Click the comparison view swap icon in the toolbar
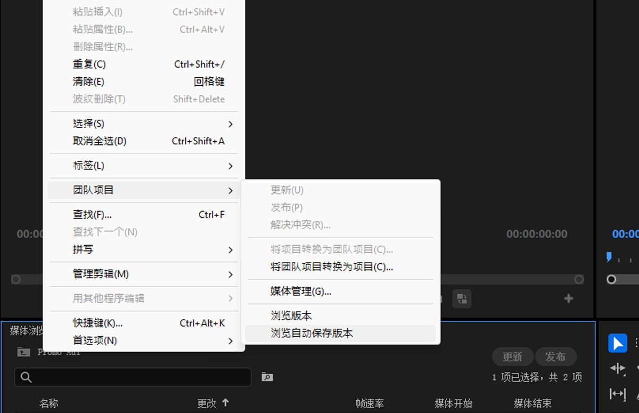The width and height of the screenshot is (639, 413). coord(461,299)
